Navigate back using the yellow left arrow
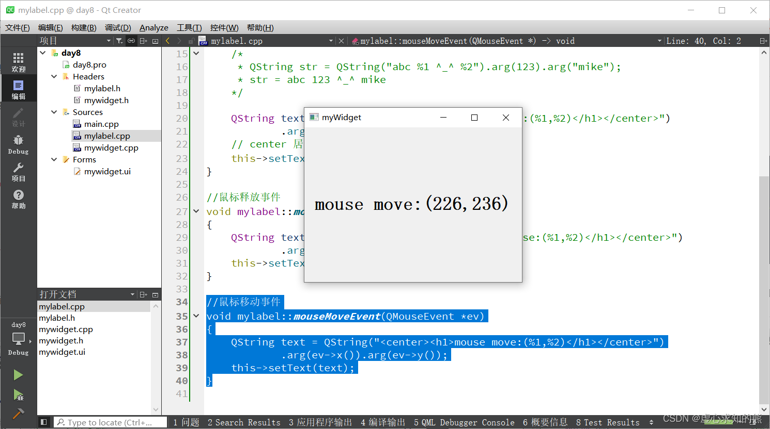 [x=167, y=40]
